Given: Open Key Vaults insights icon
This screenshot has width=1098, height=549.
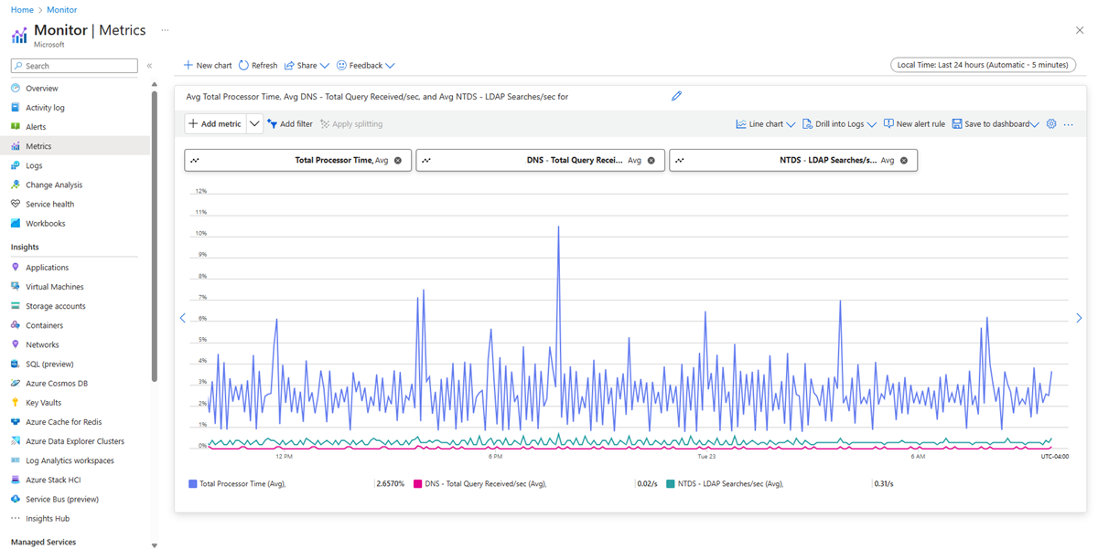Looking at the screenshot, I should (16, 403).
